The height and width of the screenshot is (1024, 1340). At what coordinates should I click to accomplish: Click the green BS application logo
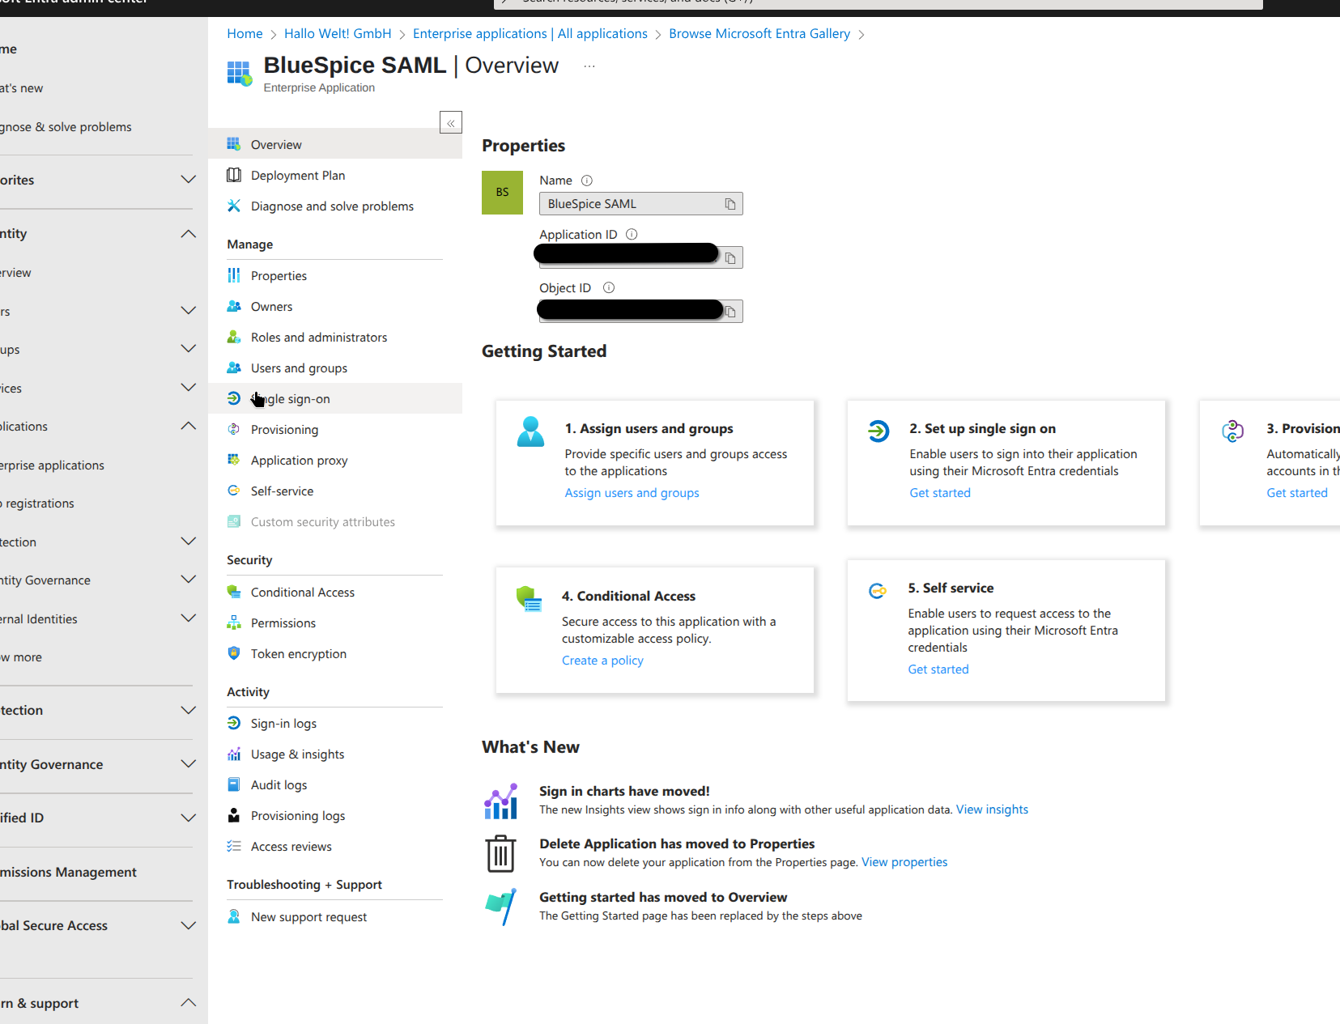[x=502, y=193]
